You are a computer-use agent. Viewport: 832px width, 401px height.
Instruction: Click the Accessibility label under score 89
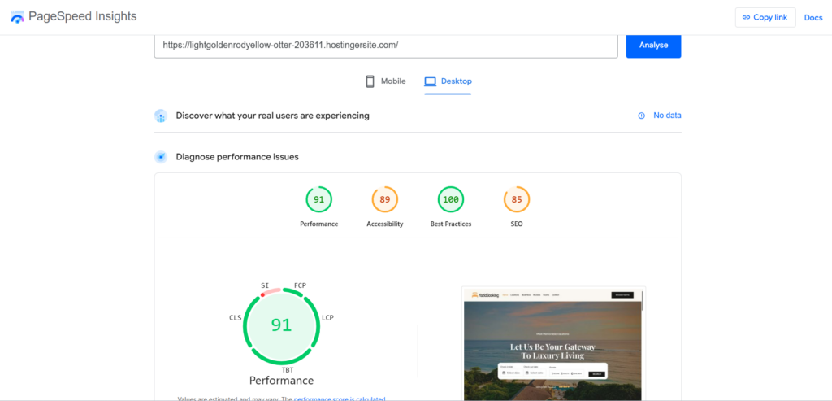pos(384,224)
